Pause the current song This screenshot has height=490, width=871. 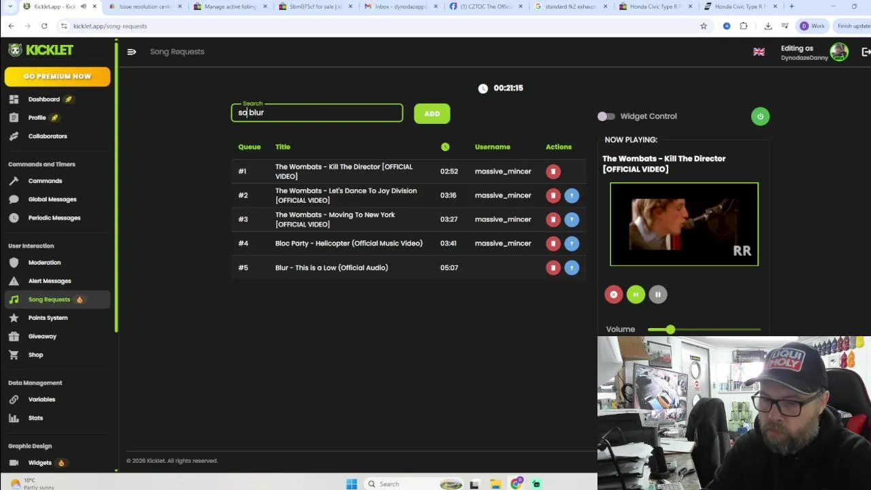pos(657,295)
